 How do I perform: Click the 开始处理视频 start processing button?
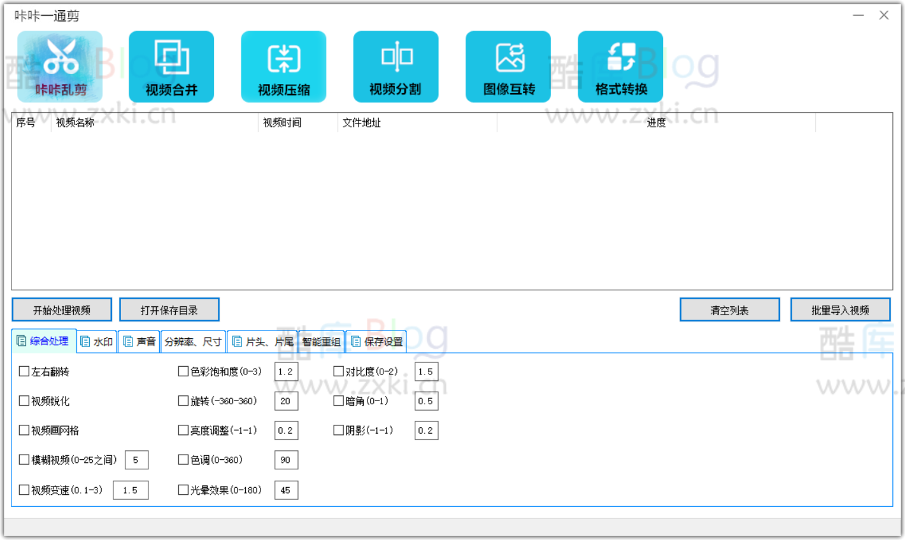61,309
